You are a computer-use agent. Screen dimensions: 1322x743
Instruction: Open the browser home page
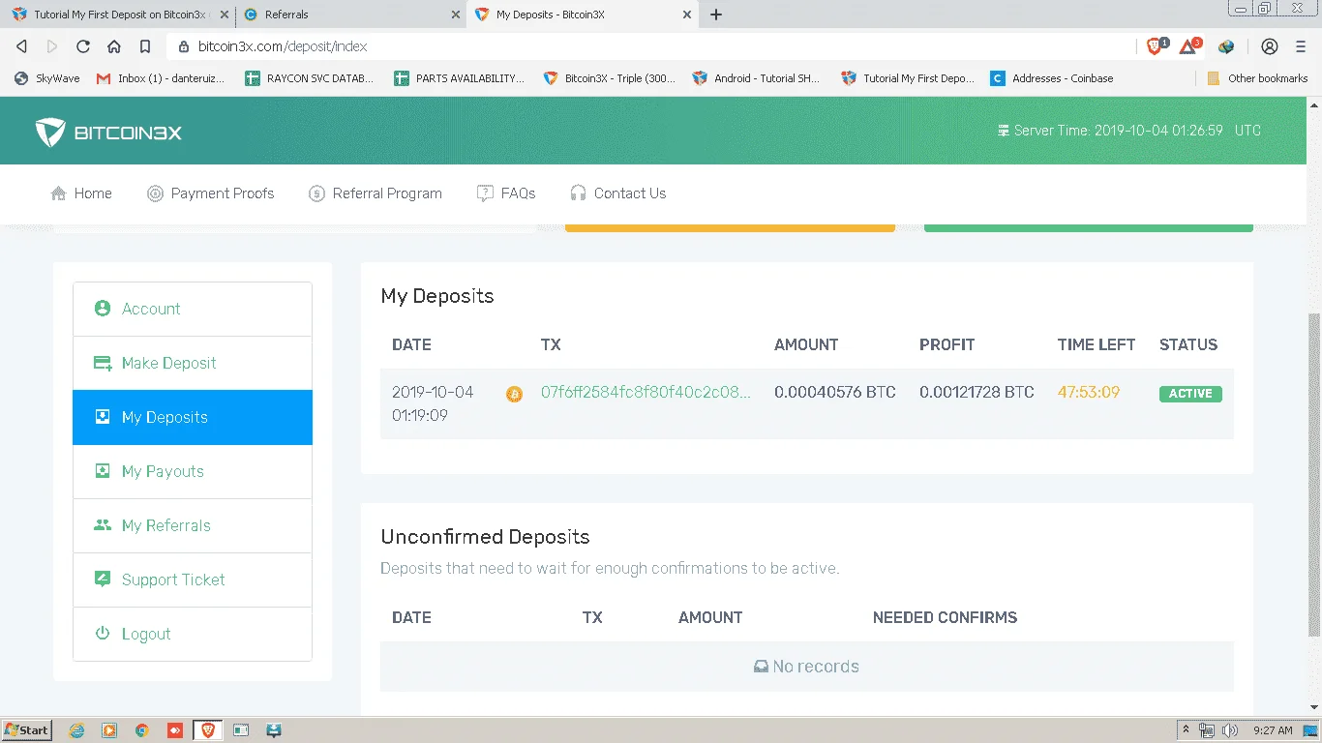(x=114, y=46)
